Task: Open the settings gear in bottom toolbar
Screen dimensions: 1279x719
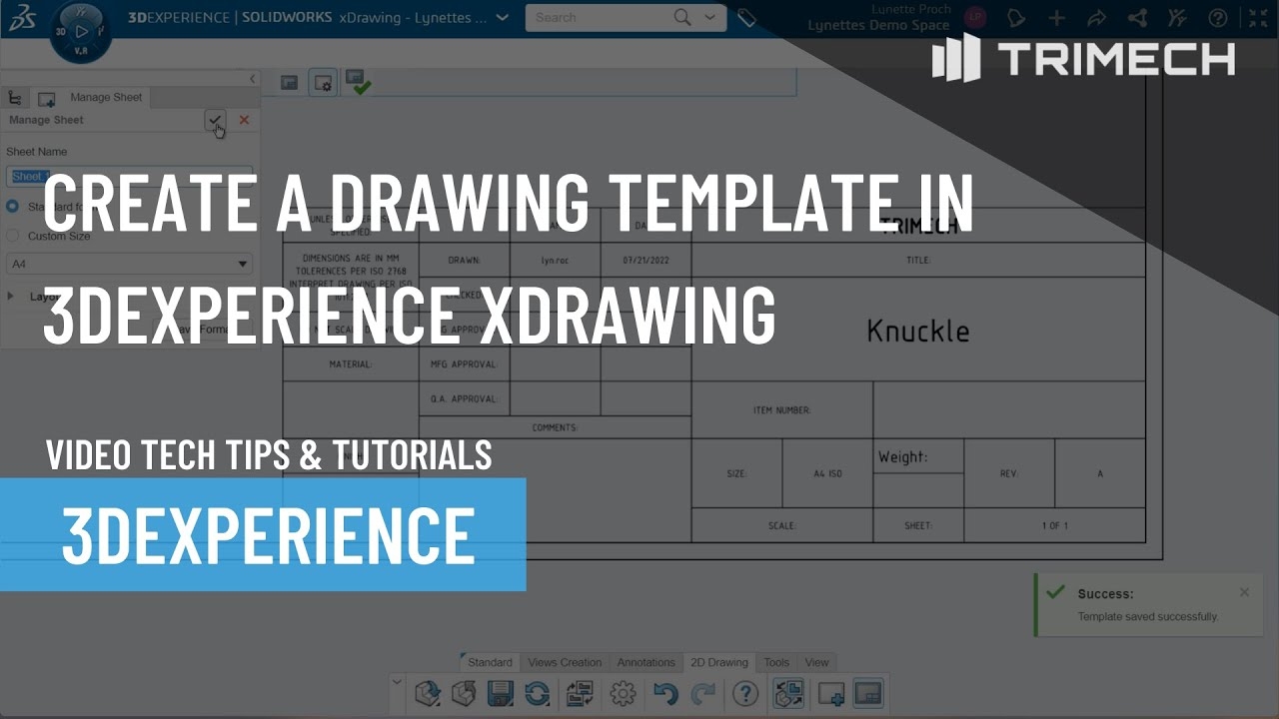Action: 624,693
